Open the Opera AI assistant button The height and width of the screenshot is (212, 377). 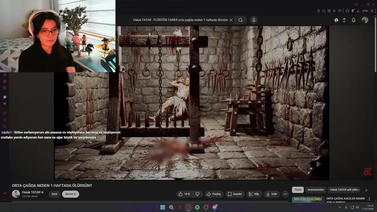click(365, 11)
